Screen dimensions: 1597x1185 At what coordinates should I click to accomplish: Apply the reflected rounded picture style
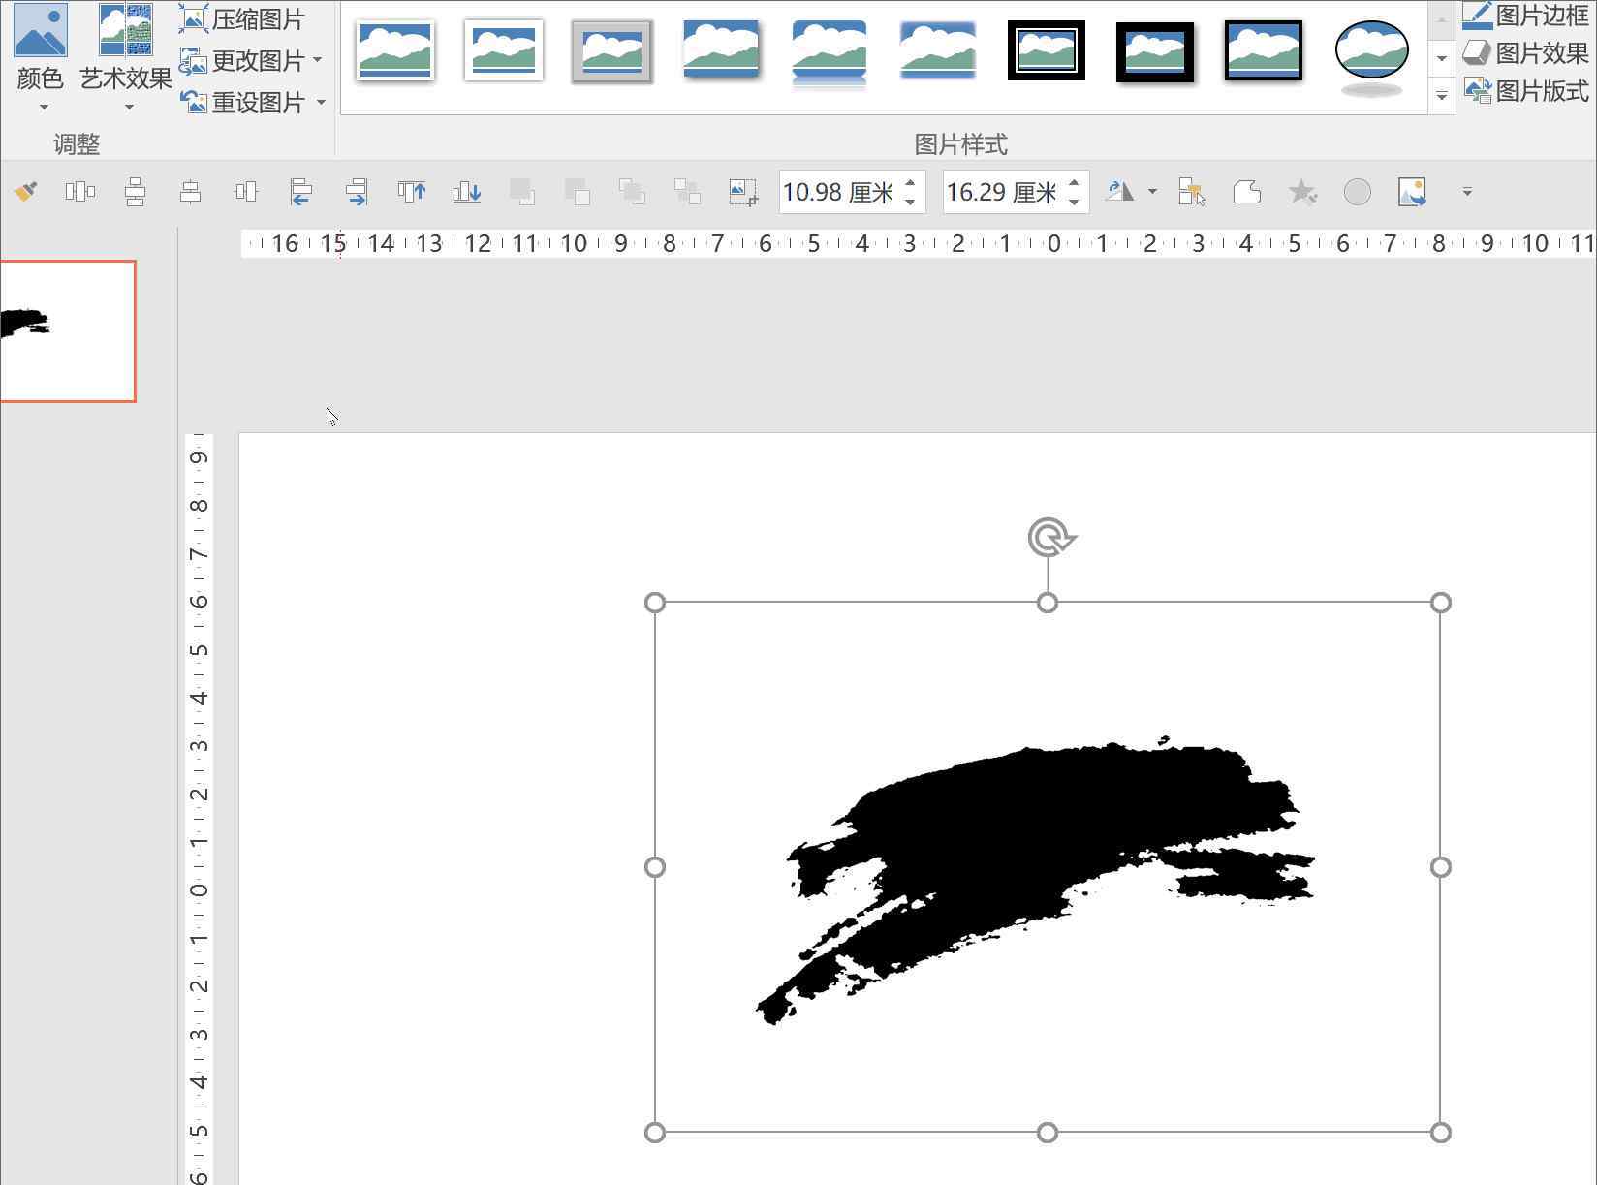pos(830,53)
